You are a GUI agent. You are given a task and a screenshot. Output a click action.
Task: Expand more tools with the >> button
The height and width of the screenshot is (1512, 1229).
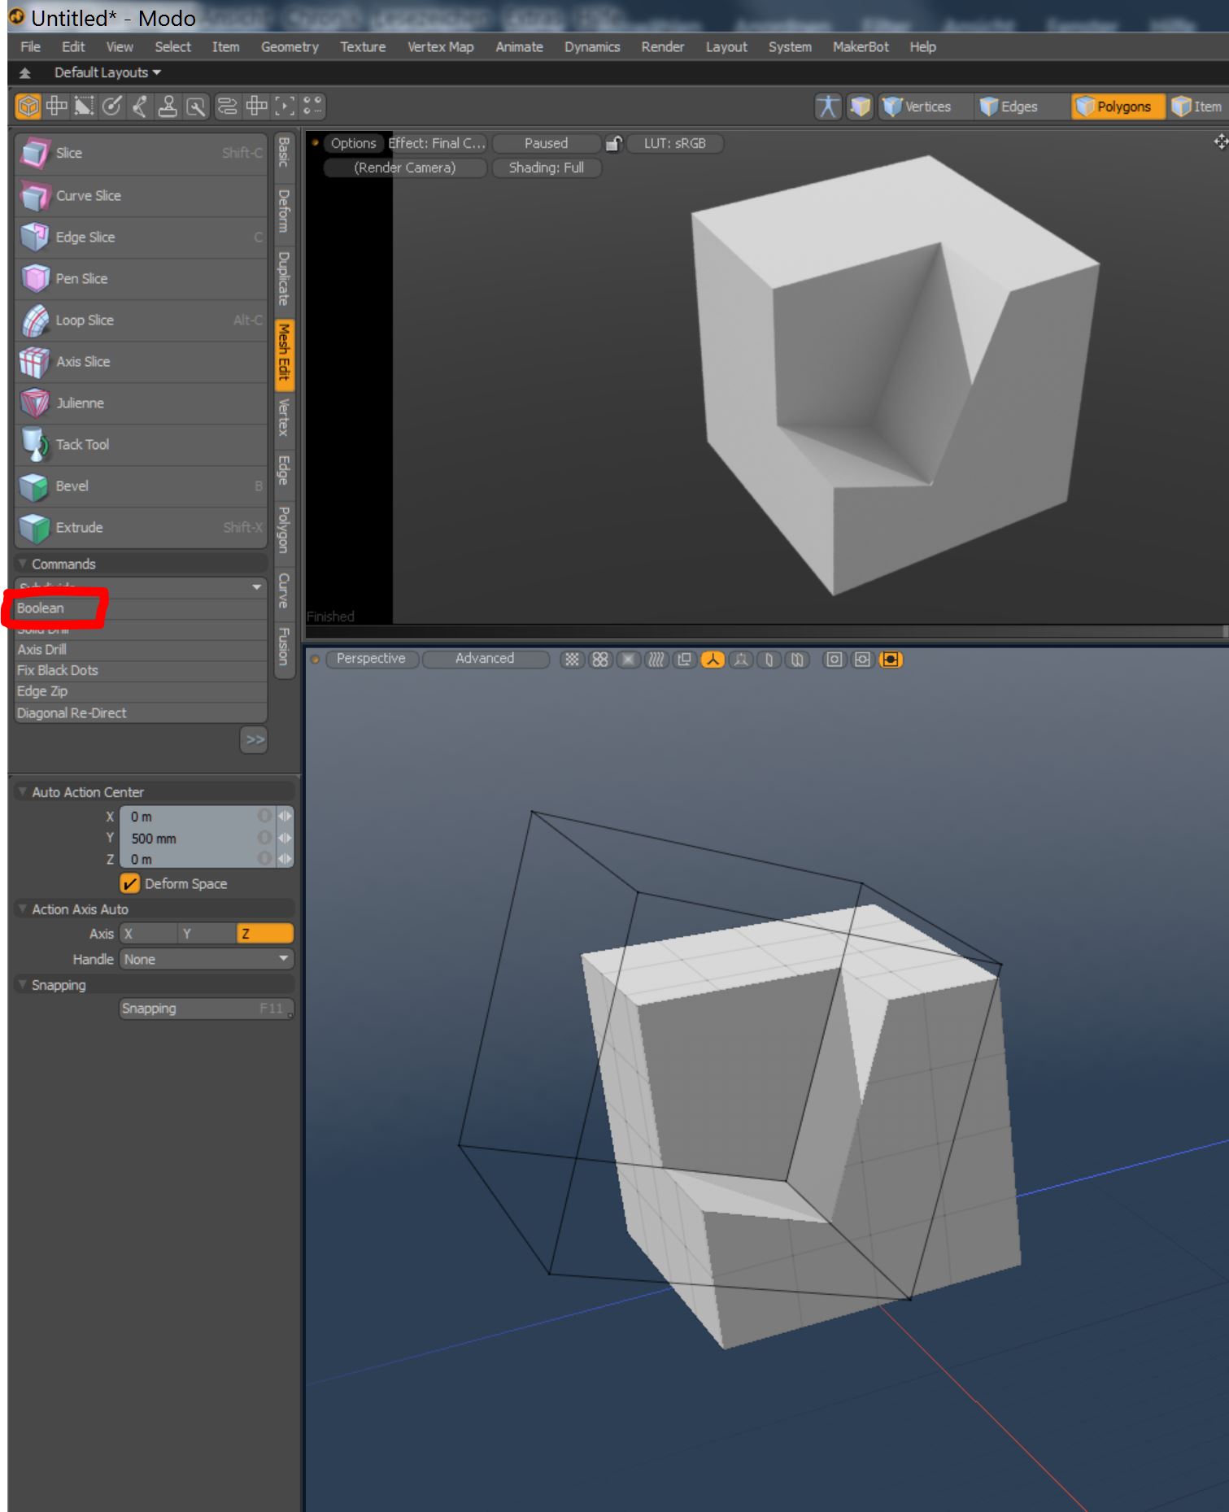[255, 740]
